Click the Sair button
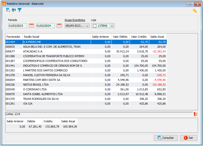This screenshot has height=146, width=203. [x=188, y=138]
